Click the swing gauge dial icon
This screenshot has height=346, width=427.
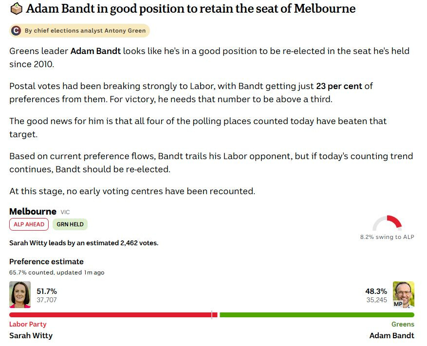pos(387,223)
